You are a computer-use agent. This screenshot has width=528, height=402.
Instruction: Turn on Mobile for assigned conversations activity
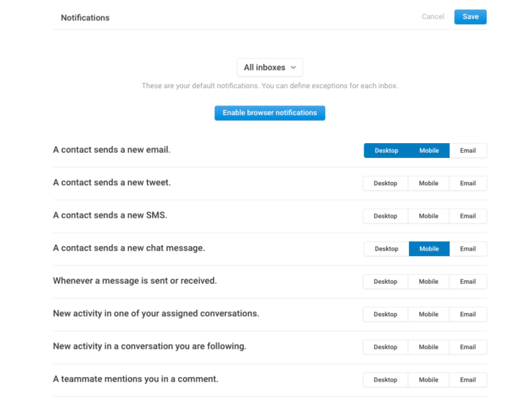[428, 314]
